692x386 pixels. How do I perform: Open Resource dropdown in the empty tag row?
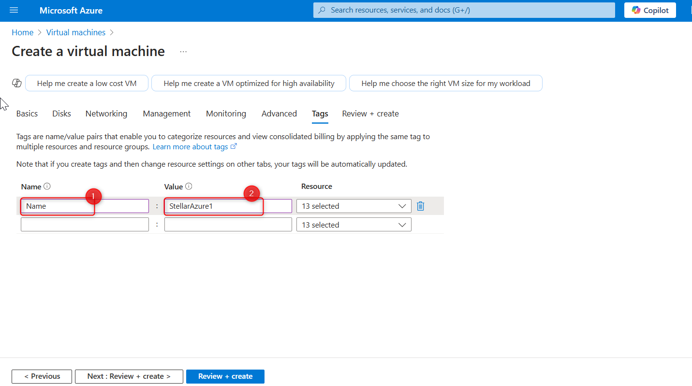(354, 225)
